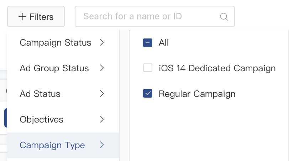
Task: Check iOS 14 Dedicated Campaign checkbox
Action: (x=148, y=68)
